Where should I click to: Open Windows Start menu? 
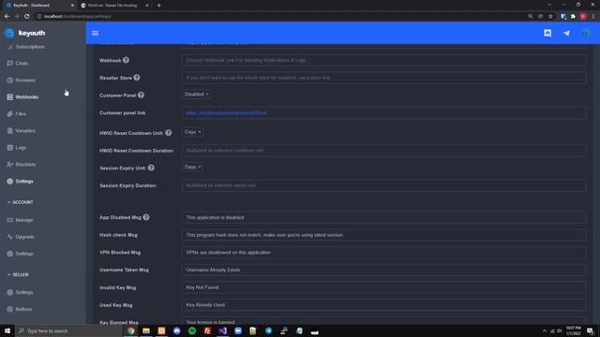click(x=7, y=330)
